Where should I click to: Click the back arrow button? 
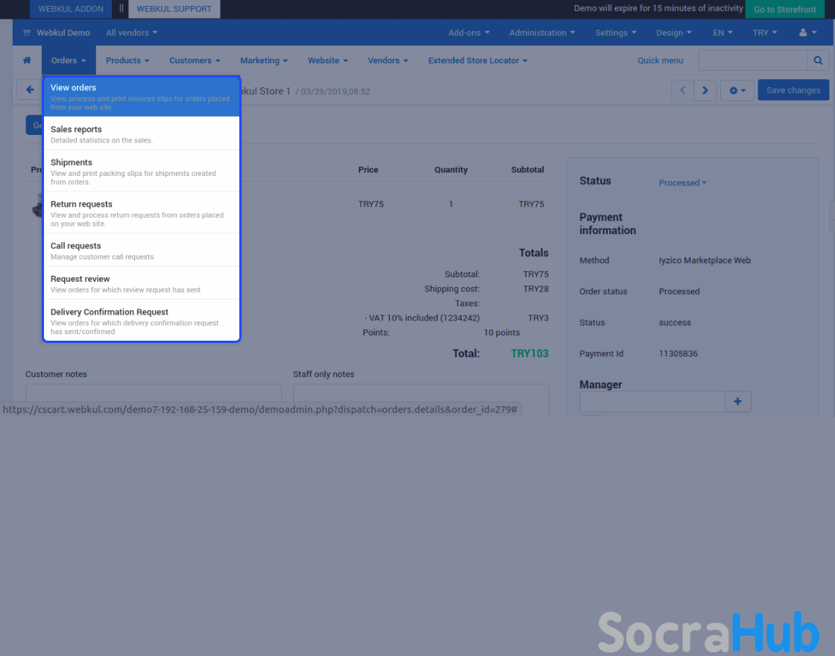(30, 89)
